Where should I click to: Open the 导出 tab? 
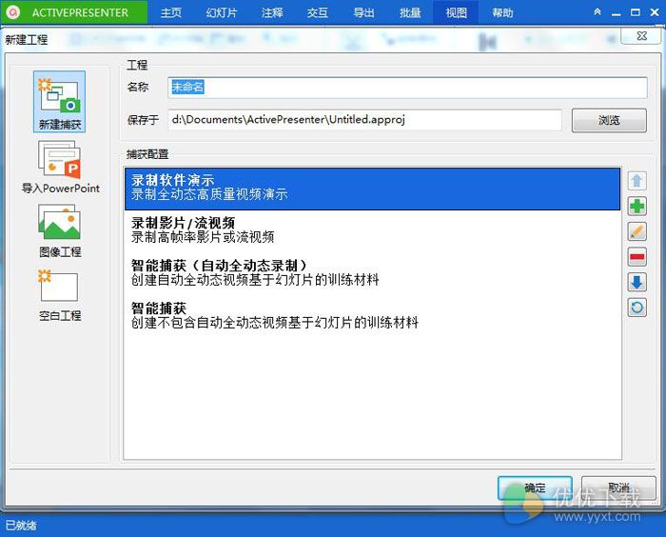(364, 12)
